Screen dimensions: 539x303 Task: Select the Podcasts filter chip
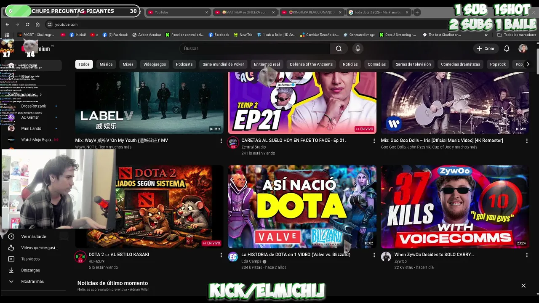[x=184, y=64]
